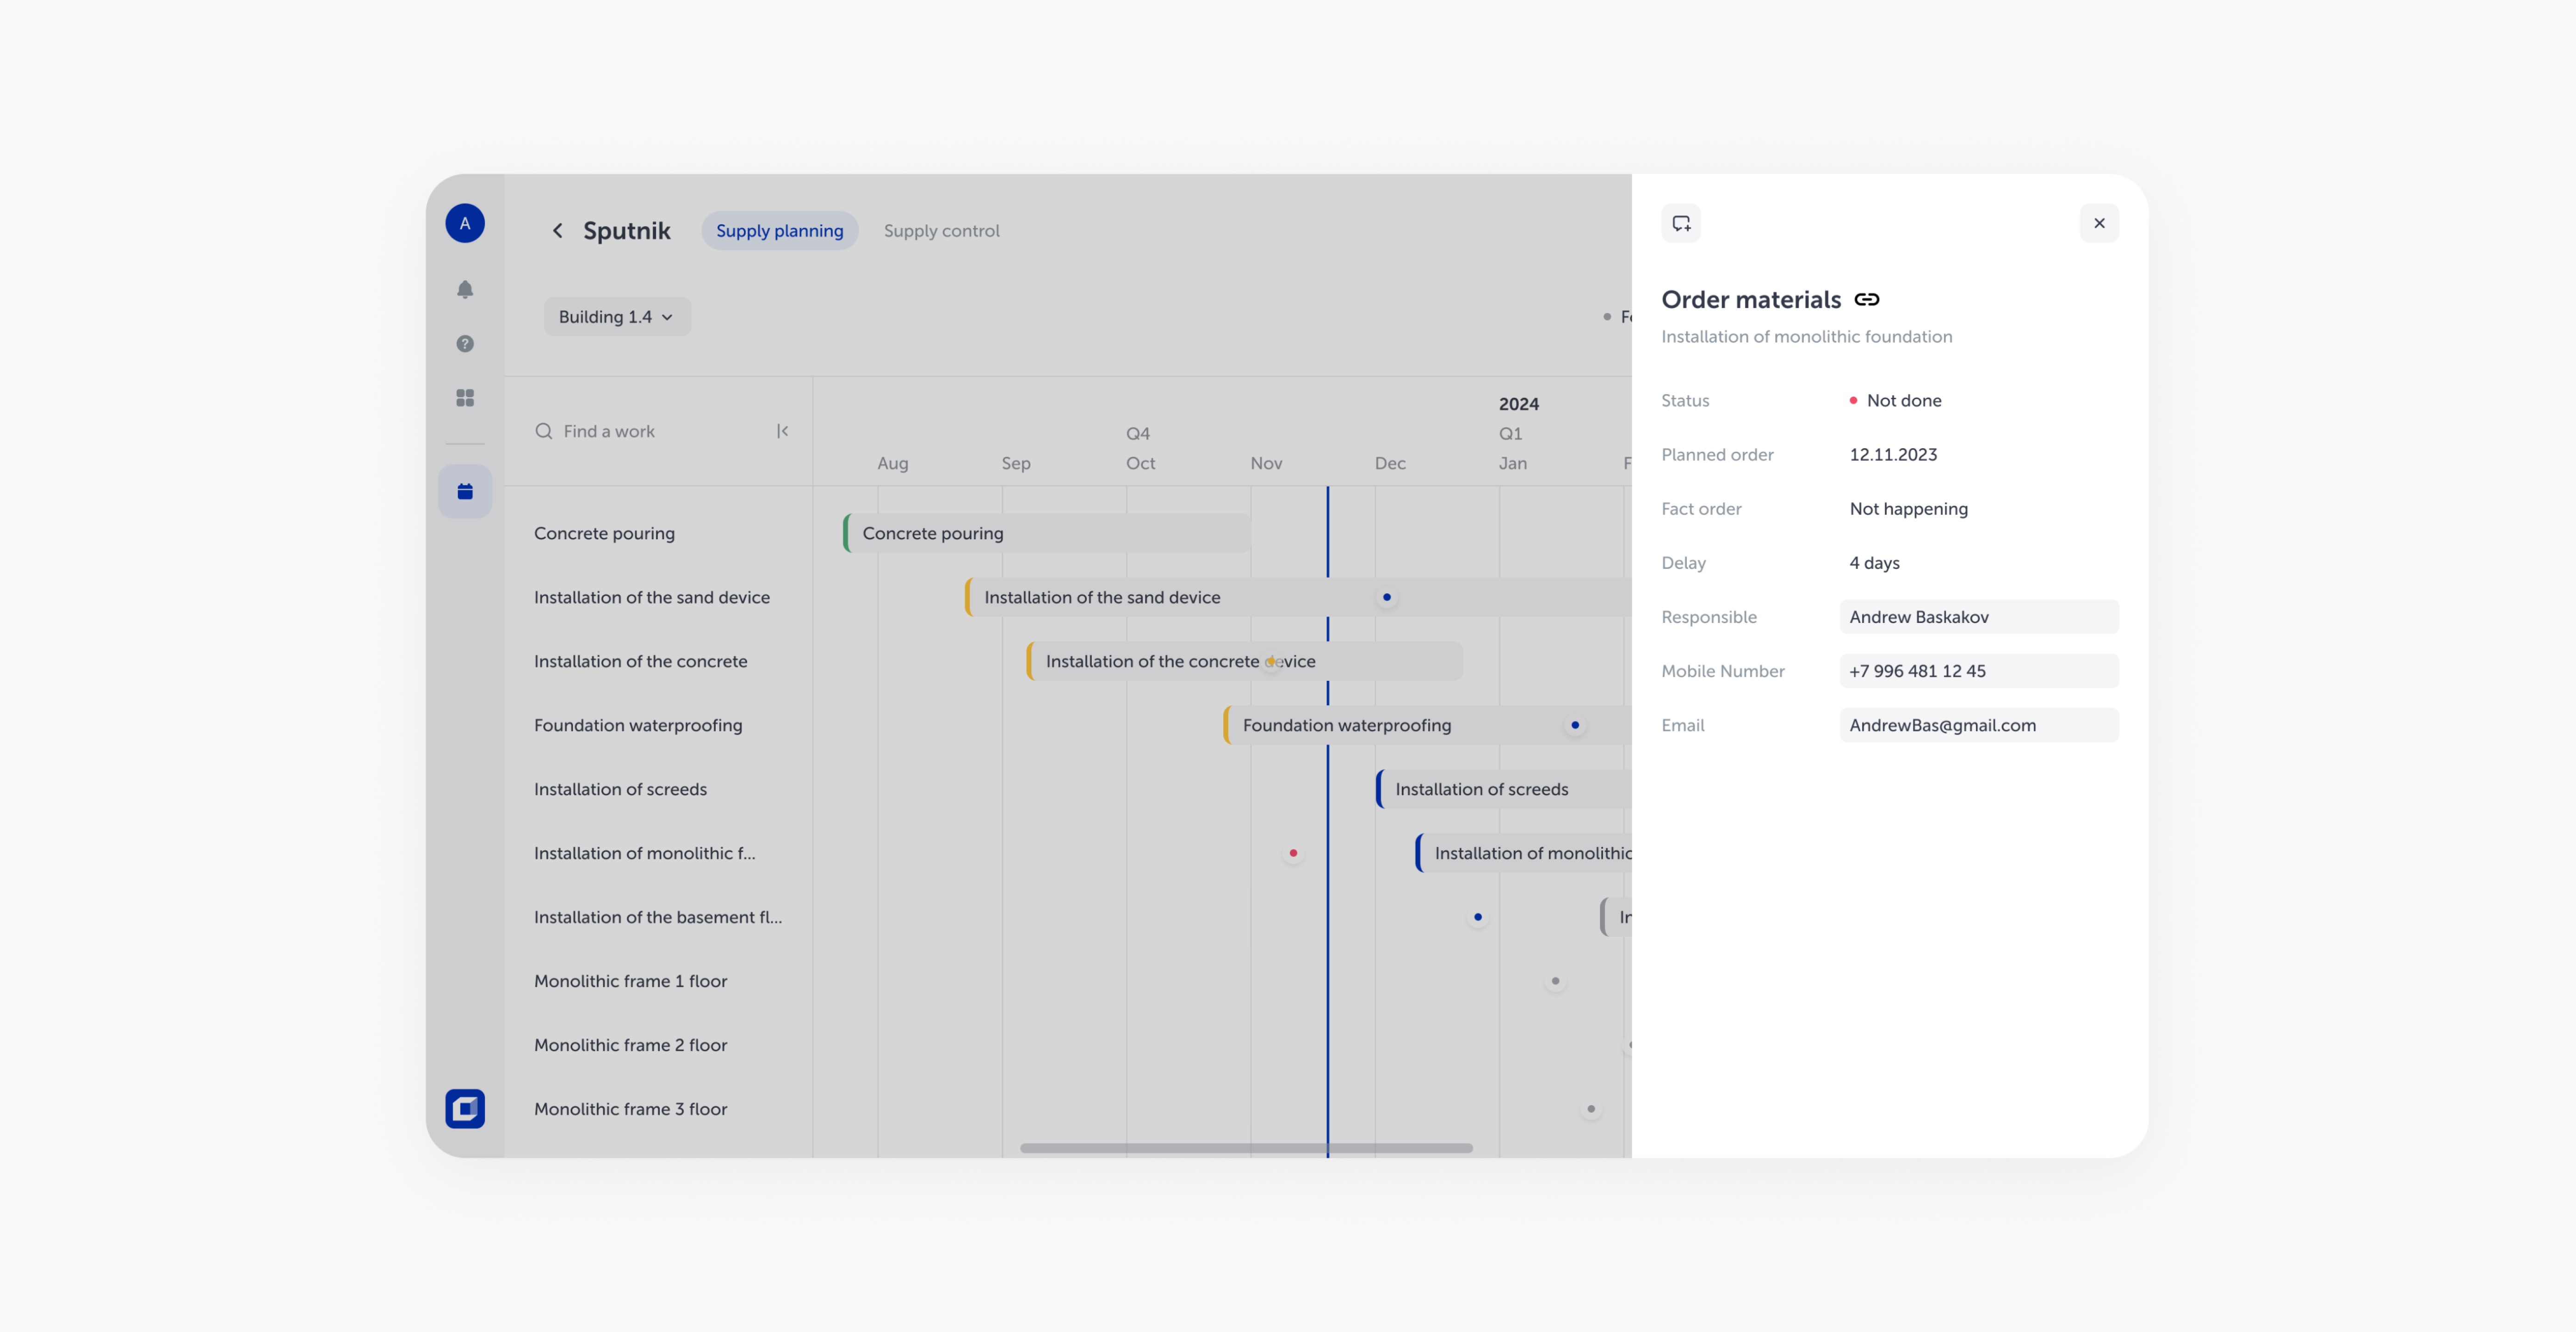Viewport: 2576px width, 1332px height.
Task: Select the Concrete pouring timeline bar
Action: tap(1046, 533)
